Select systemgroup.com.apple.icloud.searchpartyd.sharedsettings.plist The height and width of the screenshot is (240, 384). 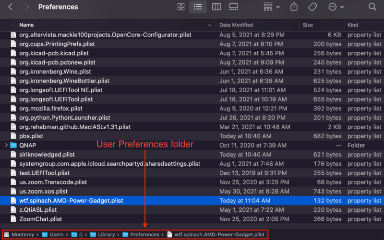click(110, 164)
